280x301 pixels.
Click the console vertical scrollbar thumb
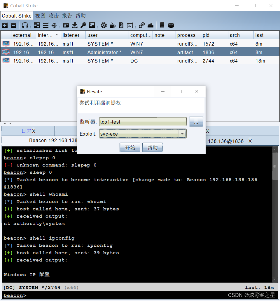(x=275, y=166)
